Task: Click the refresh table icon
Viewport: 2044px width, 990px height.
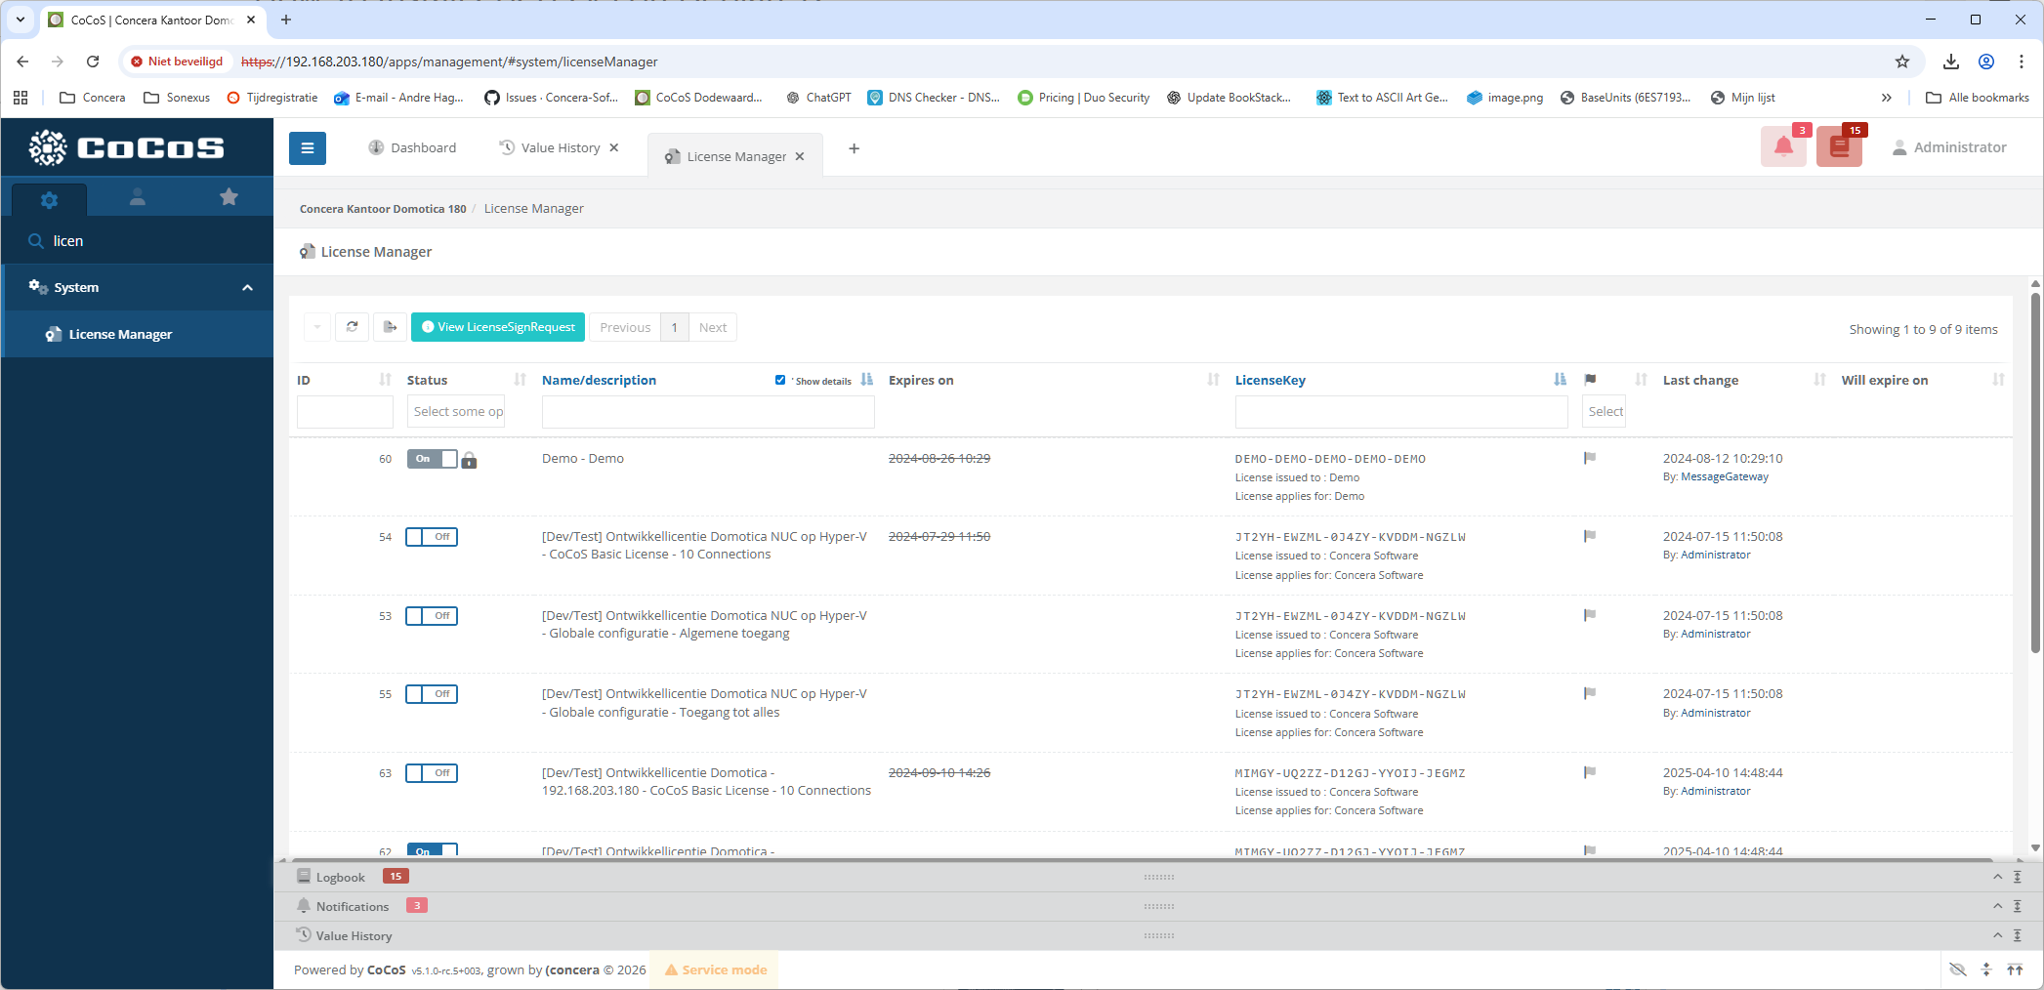Action: (x=352, y=327)
